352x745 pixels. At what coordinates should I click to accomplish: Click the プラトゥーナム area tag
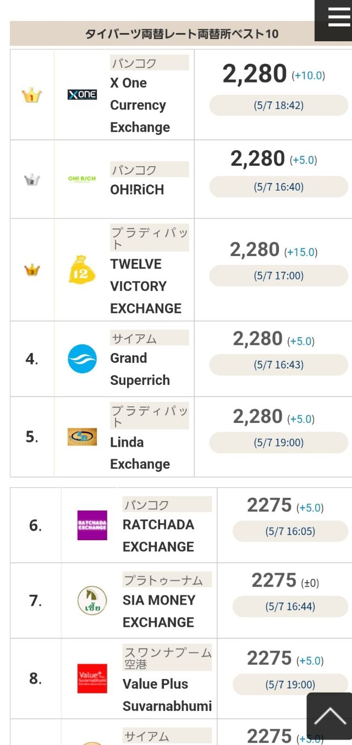(x=163, y=580)
